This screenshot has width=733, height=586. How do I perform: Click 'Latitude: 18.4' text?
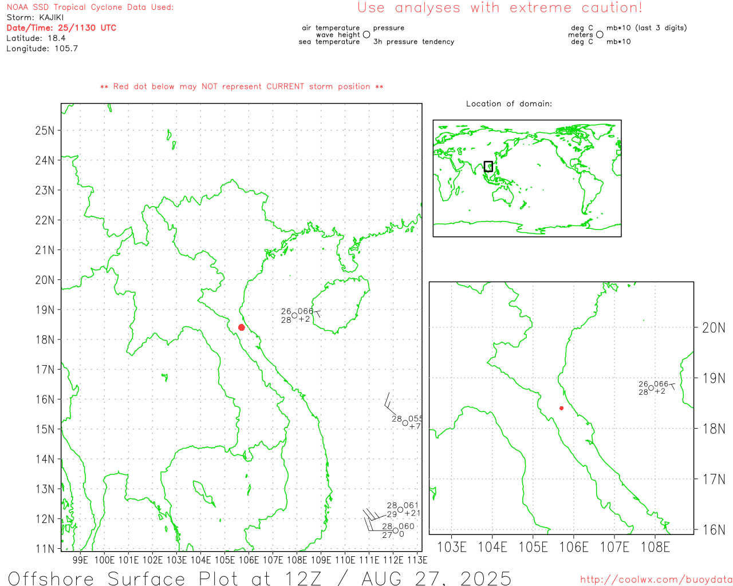point(36,38)
